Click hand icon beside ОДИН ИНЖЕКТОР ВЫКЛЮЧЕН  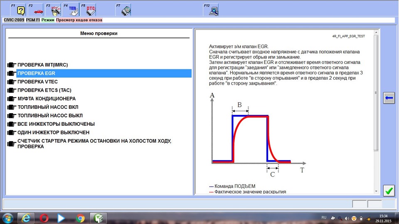[12, 133]
